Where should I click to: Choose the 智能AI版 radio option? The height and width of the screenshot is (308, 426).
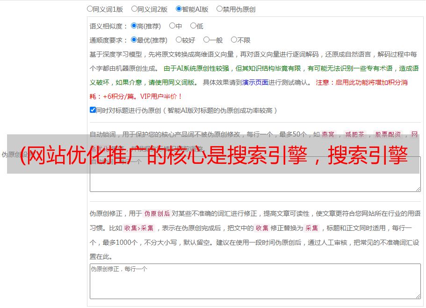pos(179,9)
